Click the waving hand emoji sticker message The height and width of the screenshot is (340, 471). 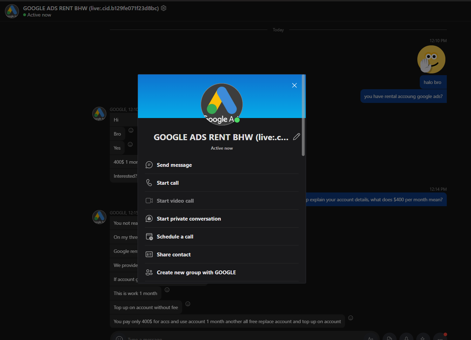(431, 59)
